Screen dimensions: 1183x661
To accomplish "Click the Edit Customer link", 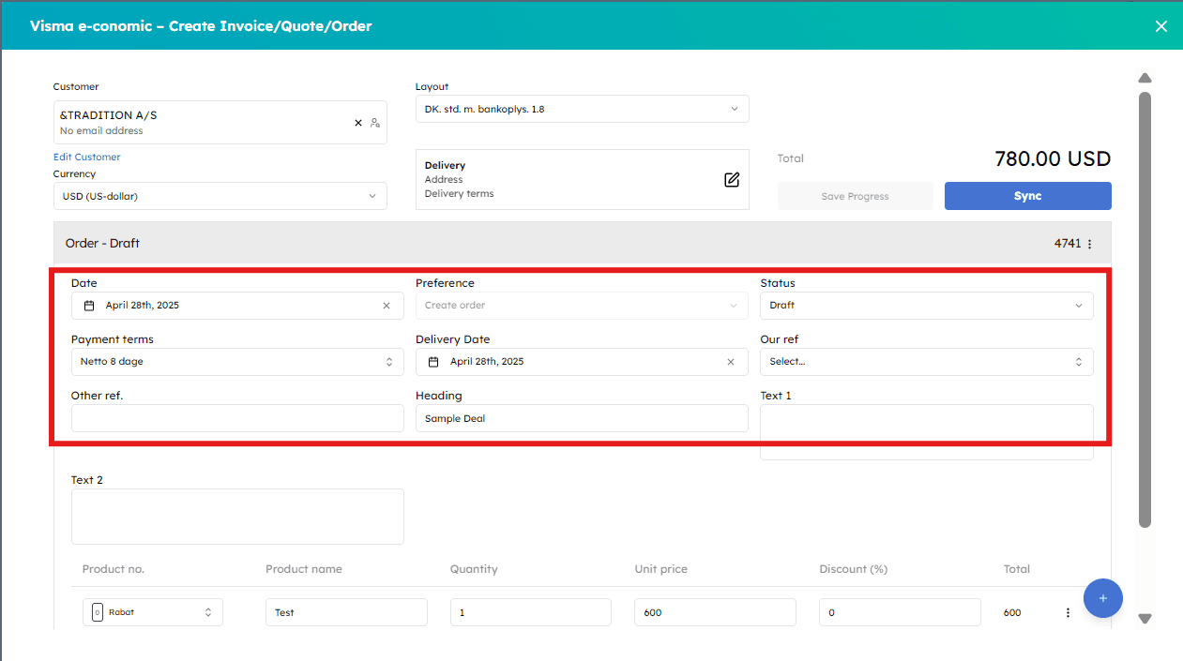I will 87,157.
